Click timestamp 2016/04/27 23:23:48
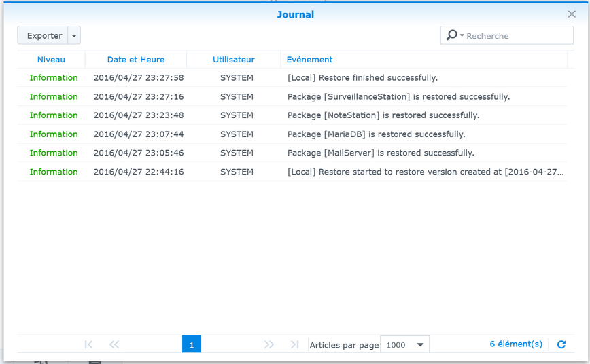590x364 pixels. pos(139,115)
